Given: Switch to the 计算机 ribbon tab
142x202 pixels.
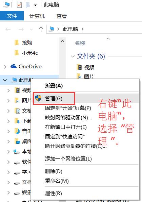Looking at the screenshot, I should [37, 16].
